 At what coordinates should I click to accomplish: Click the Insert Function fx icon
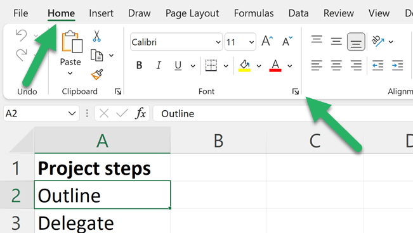(140, 113)
